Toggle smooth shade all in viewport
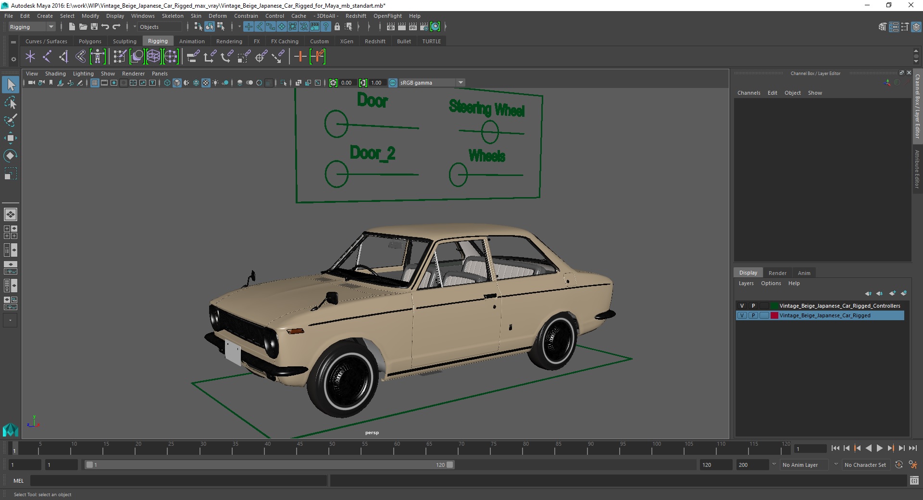 [x=177, y=83]
